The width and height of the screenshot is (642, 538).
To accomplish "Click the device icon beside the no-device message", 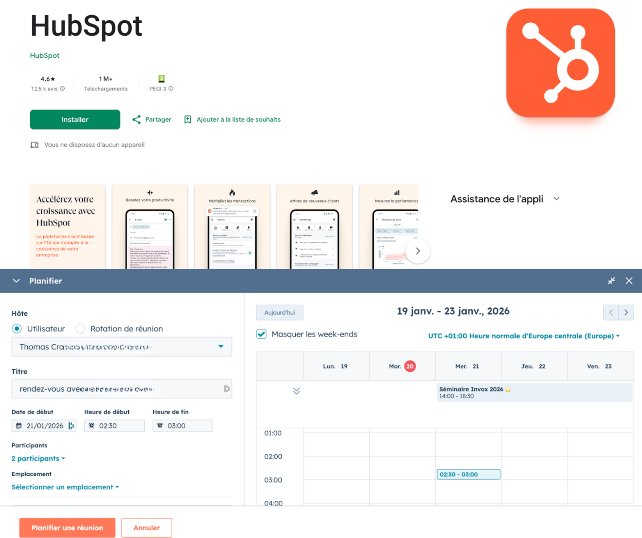I will click(x=35, y=145).
